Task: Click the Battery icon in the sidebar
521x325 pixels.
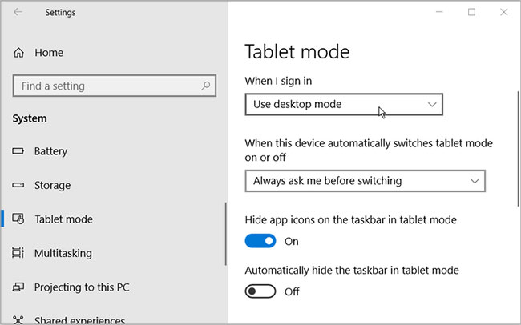Action: 18,151
